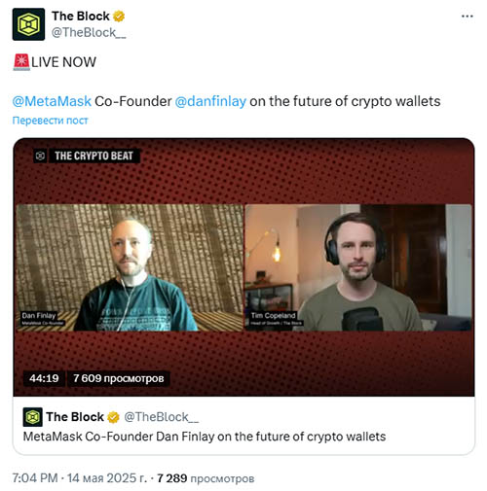The width and height of the screenshot is (487, 491).
Task: Click the gold verified badge beside The Block
Action: [119, 17]
